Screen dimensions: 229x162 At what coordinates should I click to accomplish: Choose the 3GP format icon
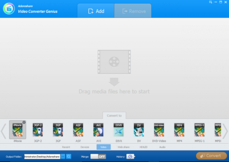pyautogui.click(x=58, y=130)
